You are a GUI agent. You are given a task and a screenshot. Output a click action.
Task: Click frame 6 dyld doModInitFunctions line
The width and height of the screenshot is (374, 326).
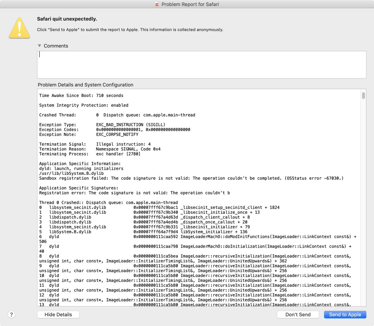coord(198,239)
